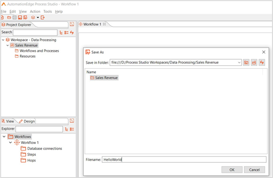Screen dimensions: 273x178
Task: Click the create new folder icon in dialog
Action: (x=254, y=62)
